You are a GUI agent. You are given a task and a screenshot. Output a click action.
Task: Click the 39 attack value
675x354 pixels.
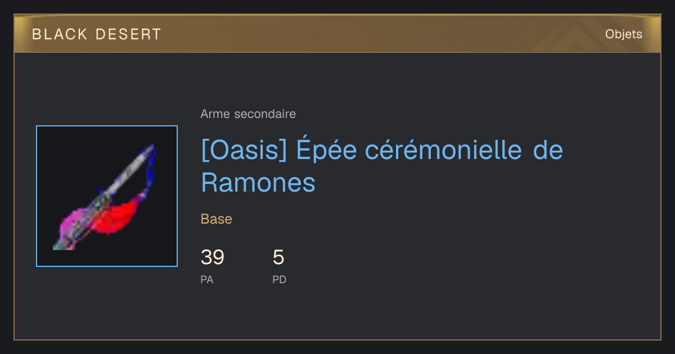(213, 257)
